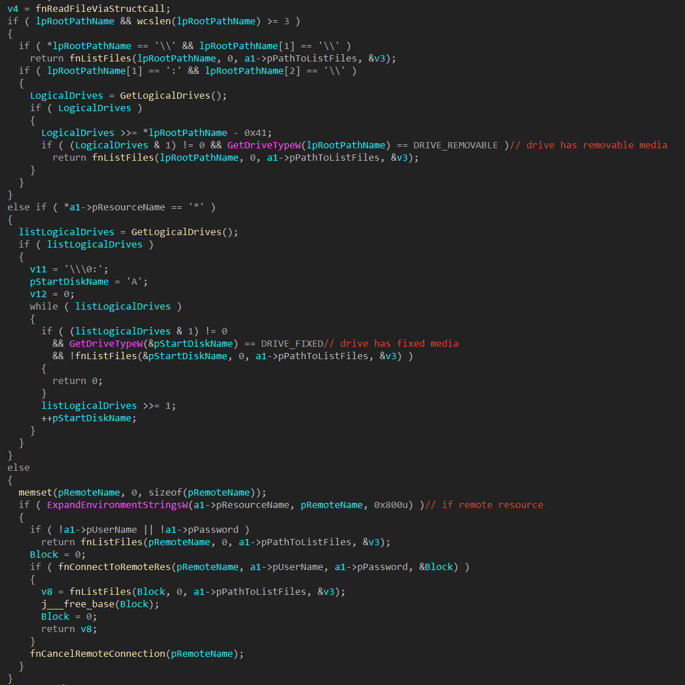Click fnCancelRemoteConnection function name
The height and width of the screenshot is (685, 685).
(98, 653)
